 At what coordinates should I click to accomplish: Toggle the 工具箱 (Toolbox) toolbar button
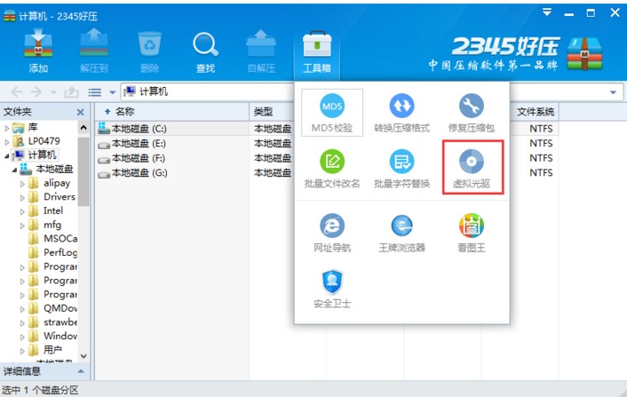(317, 52)
